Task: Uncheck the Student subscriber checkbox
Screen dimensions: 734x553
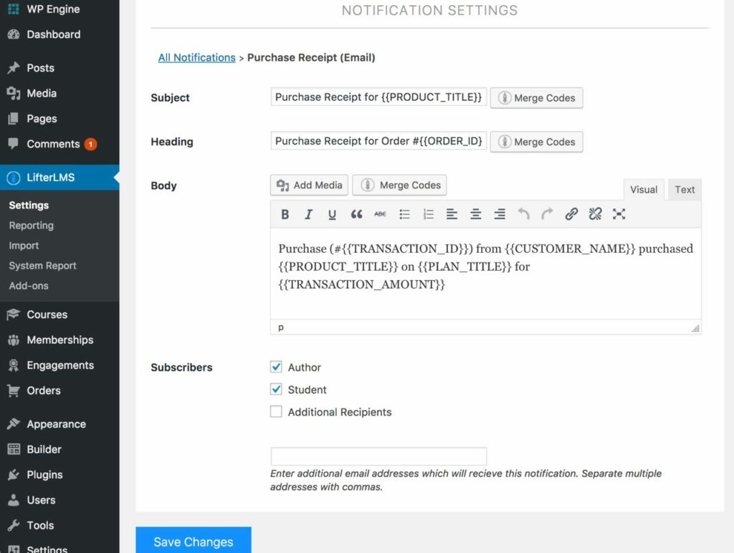Action: (276, 389)
